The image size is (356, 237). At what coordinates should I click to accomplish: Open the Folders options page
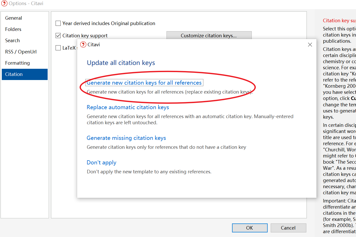(x=25, y=29)
